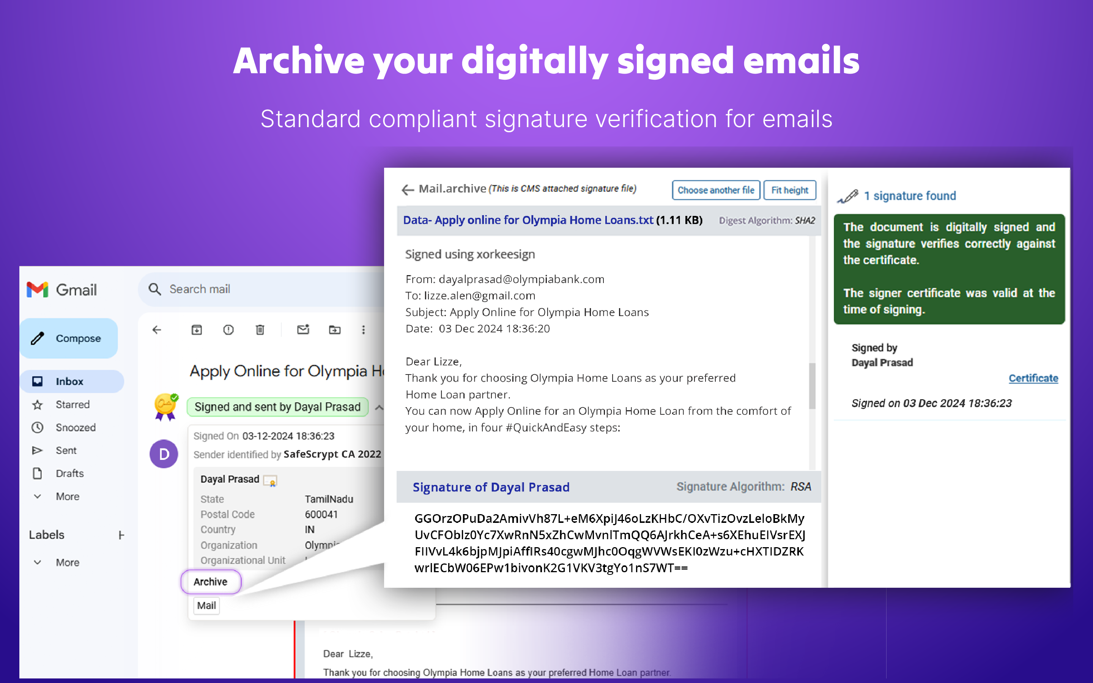The image size is (1093, 683).
Task: Click the Postal Code value 600041
Action: pos(321,514)
